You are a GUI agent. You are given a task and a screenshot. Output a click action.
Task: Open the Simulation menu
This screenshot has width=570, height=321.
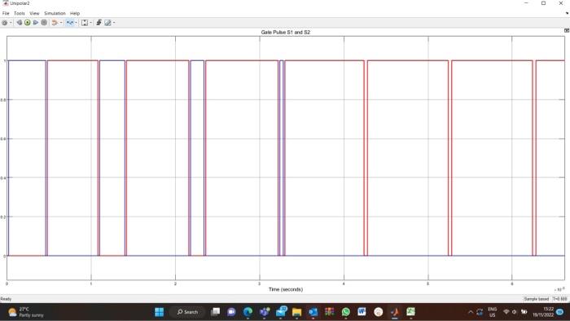tap(55, 13)
